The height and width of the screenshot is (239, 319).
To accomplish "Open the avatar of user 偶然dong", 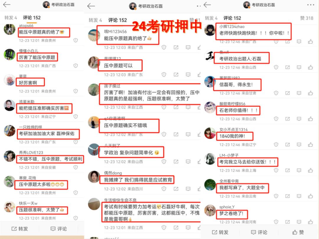I will pyautogui.click(x=94, y=177).
